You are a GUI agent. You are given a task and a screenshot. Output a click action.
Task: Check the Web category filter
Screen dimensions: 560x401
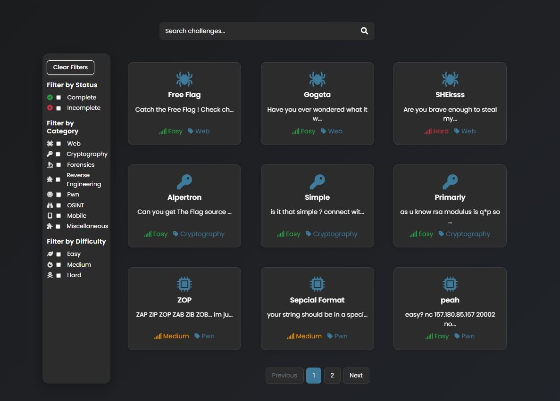pyautogui.click(x=59, y=143)
